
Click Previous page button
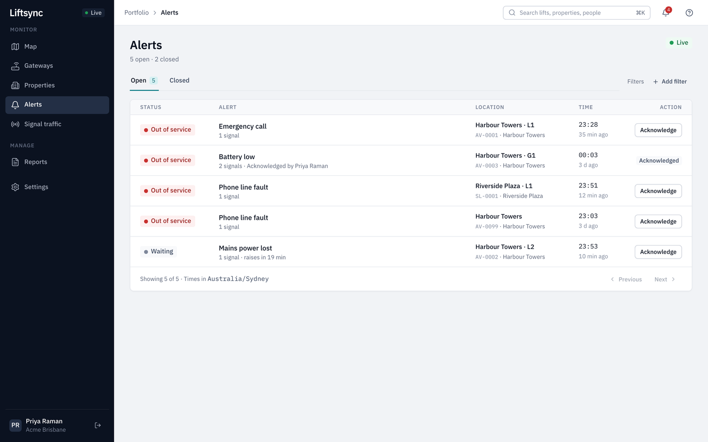pyautogui.click(x=626, y=279)
